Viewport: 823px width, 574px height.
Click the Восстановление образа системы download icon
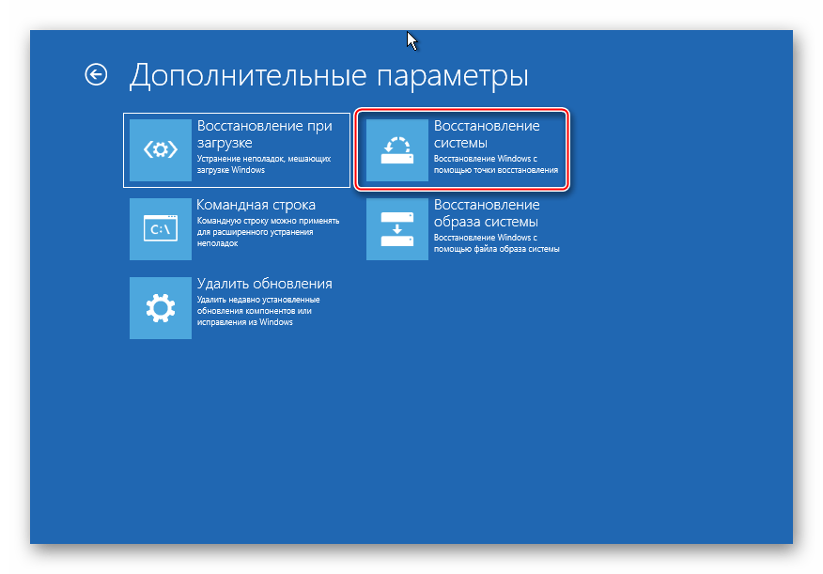pos(396,228)
